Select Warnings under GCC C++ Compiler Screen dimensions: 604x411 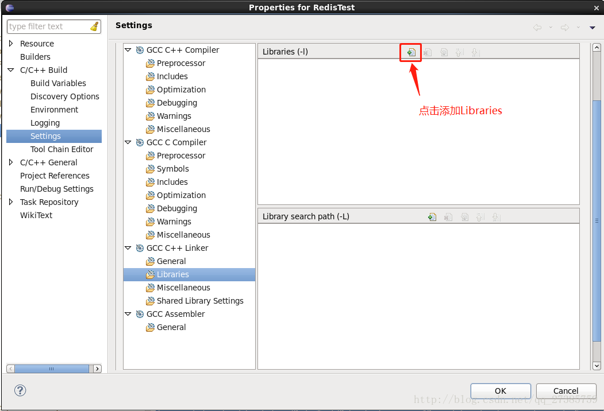pos(174,116)
